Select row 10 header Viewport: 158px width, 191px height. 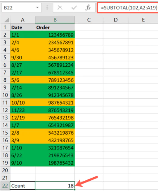tap(5, 95)
